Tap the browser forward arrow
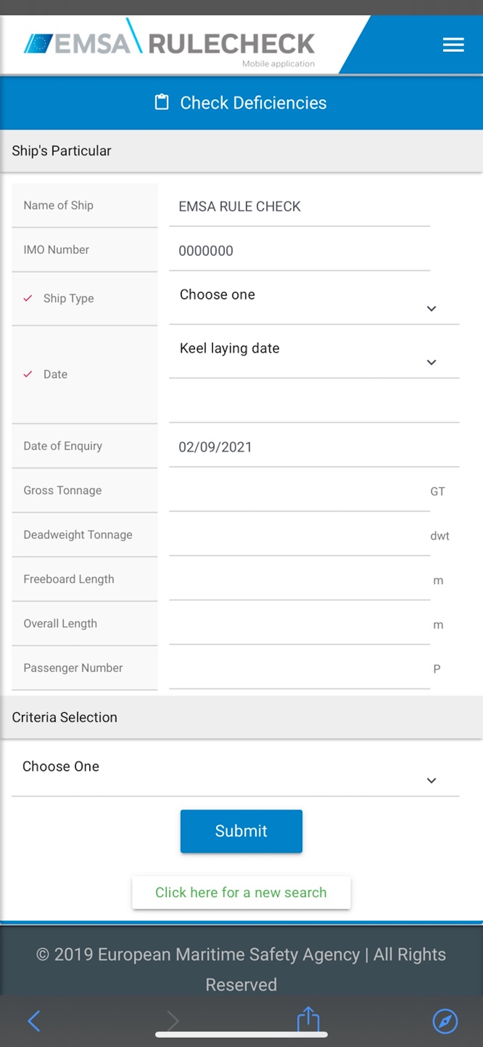 173,1021
